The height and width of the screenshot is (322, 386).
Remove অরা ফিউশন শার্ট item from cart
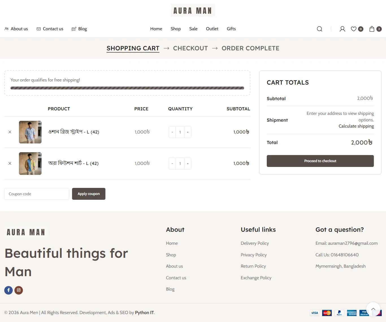click(x=10, y=164)
